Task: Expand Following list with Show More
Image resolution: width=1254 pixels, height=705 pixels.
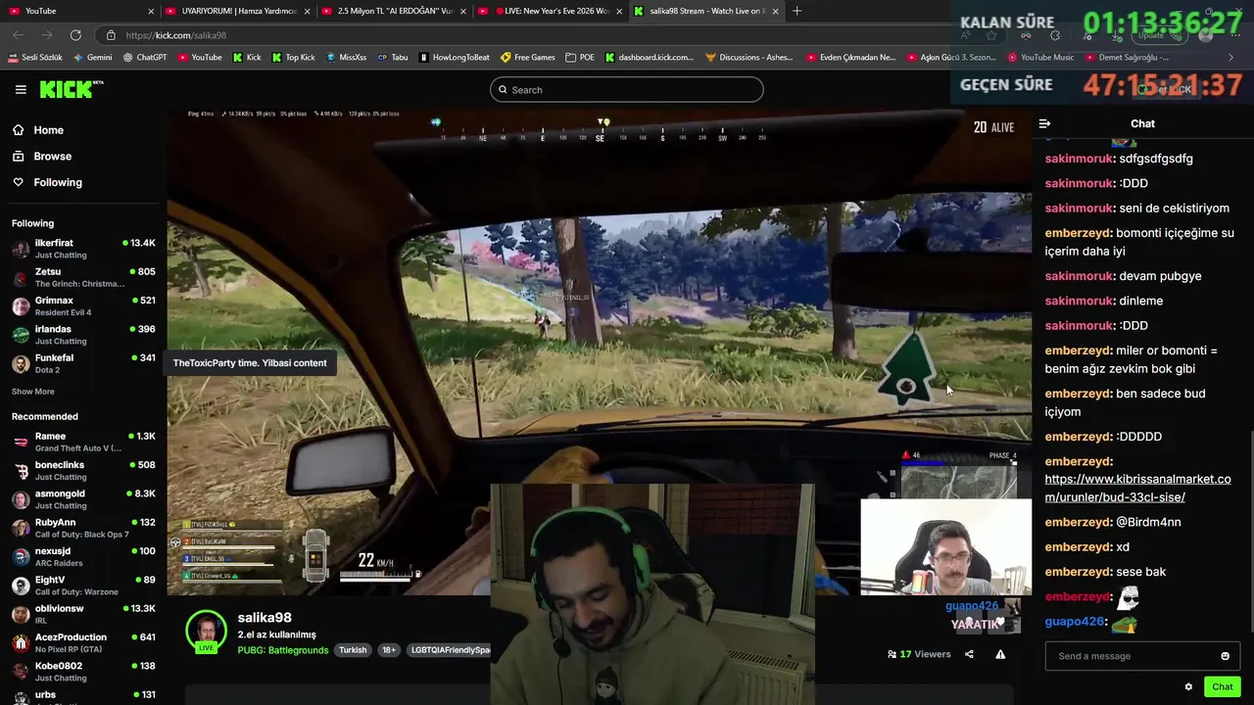Action: tap(32, 392)
